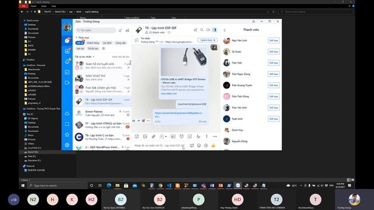Screen dimensions: 374x210
Task: Open the screenshot dropdown arrow in chat toolbar
Action: click(166, 136)
